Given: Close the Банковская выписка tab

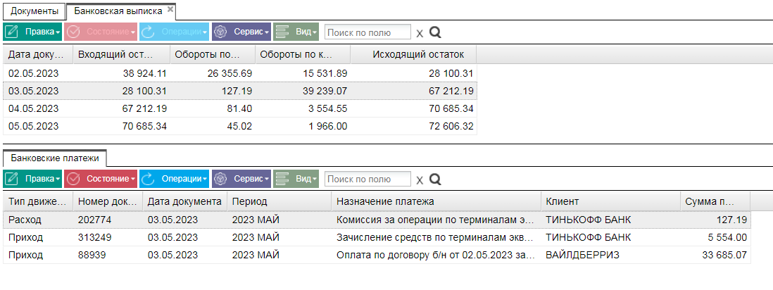Looking at the screenshot, I should pos(170,9).
